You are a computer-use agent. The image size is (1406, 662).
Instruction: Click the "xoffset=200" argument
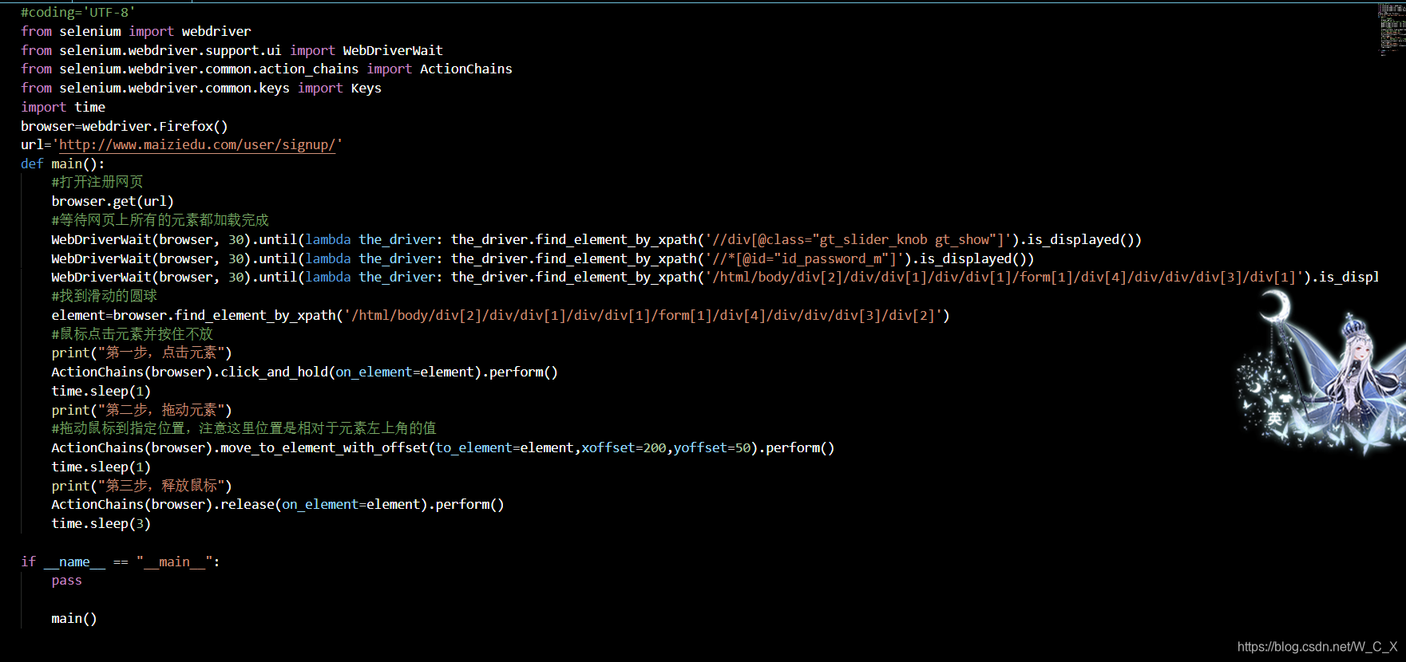pos(624,447)
